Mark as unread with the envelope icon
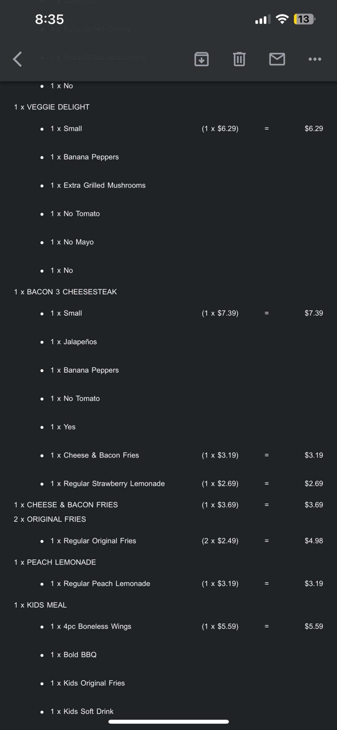Viewport: 337px width, 730px height. click(277, 59)
